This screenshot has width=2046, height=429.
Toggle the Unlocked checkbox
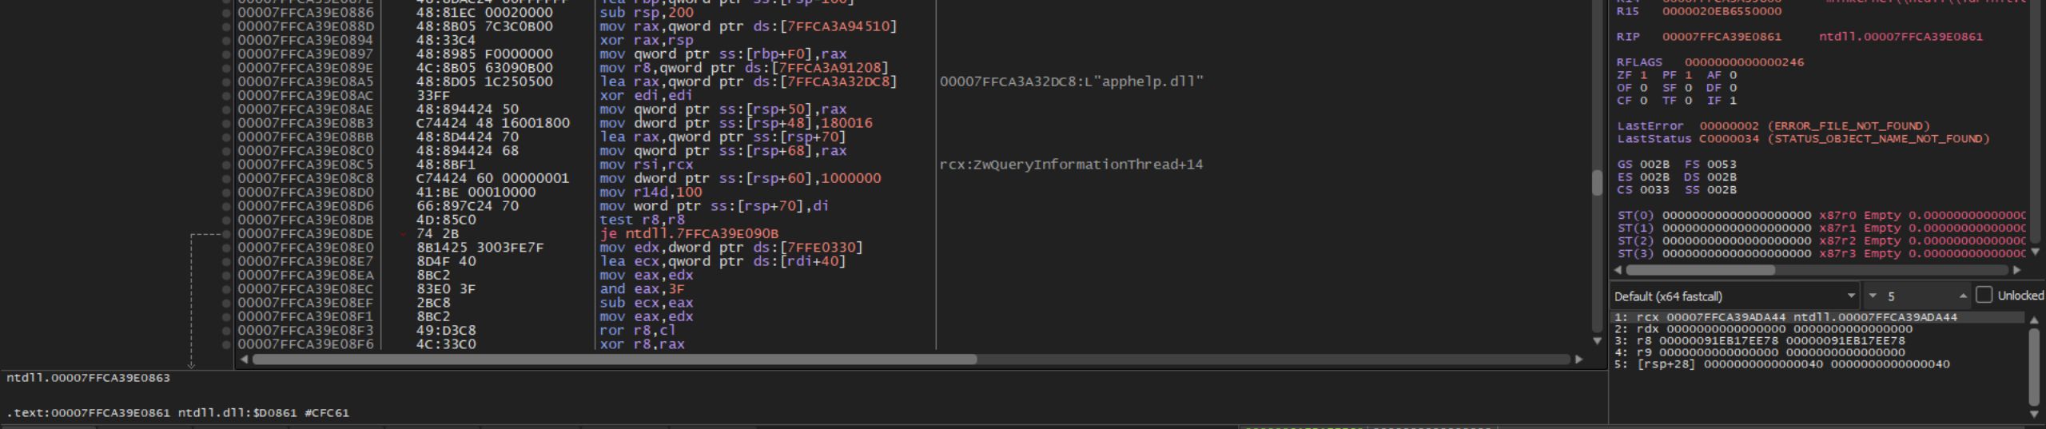coord(1984,296)
